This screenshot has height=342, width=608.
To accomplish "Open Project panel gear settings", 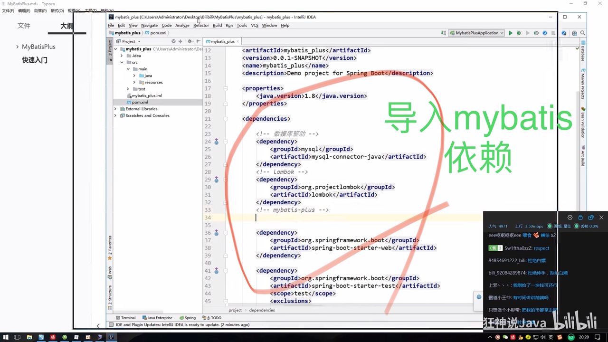I will coord(190,41).
